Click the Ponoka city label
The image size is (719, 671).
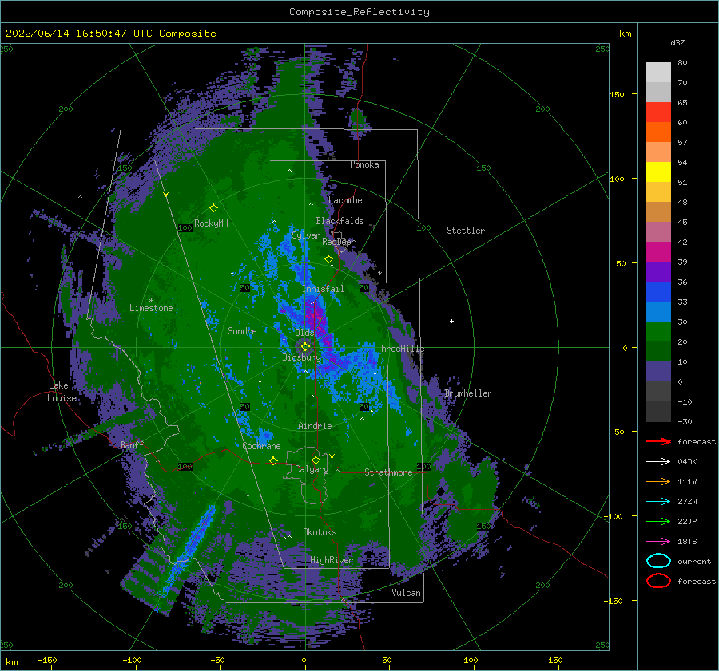click(x=364, y=164)
